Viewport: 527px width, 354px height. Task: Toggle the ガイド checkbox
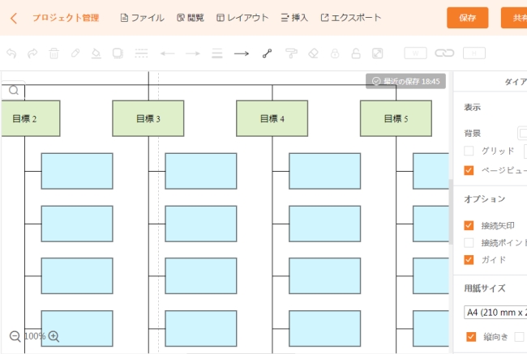[x=469, y=259]
